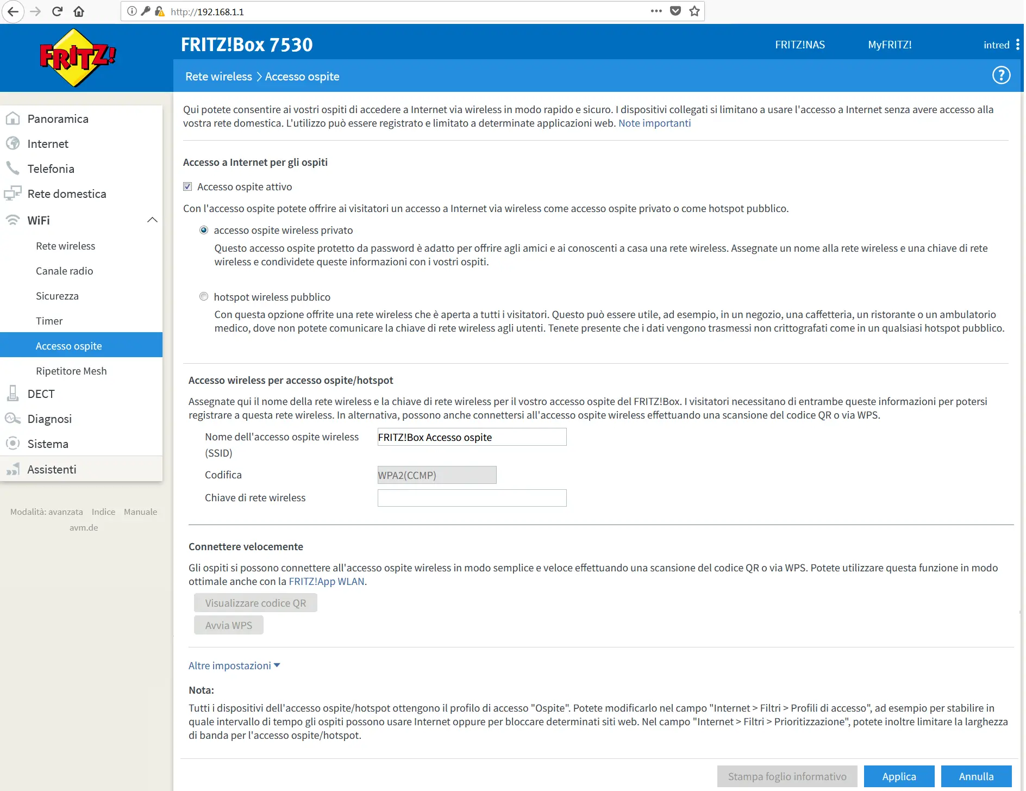Click the Rete domestica network icon

pos(13,194)
